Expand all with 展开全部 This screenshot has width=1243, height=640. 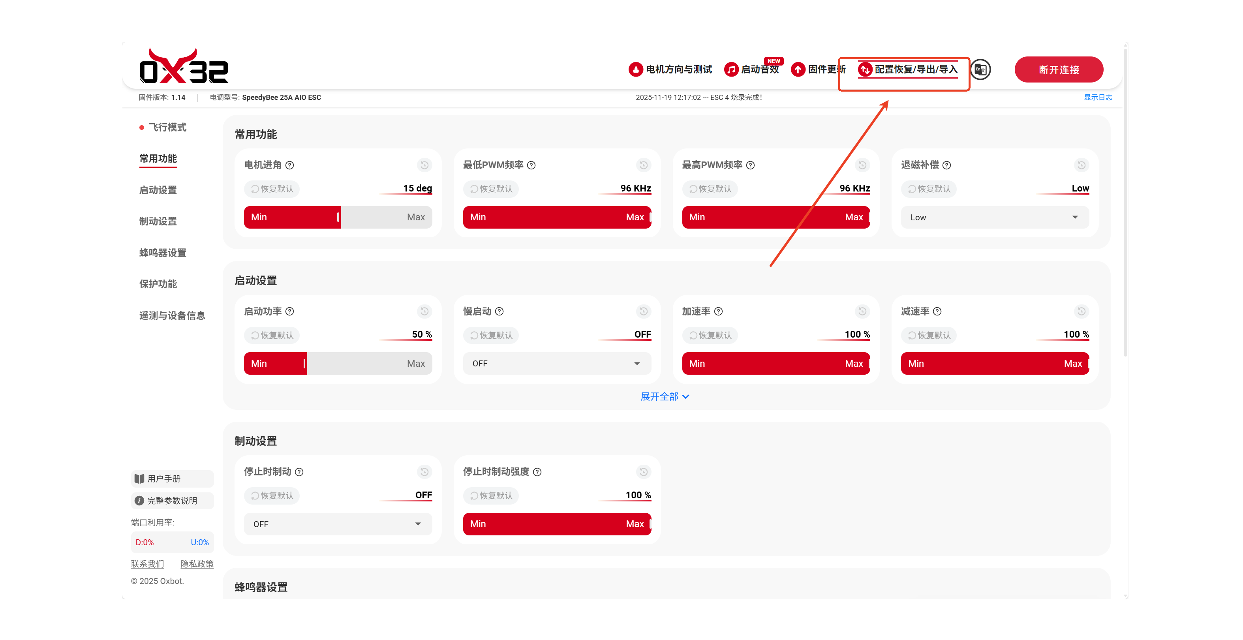coord(665,396)
